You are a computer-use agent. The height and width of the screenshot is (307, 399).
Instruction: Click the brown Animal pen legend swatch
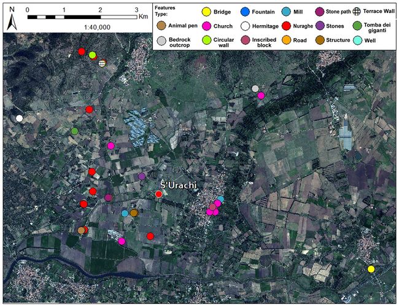[161, 26]
